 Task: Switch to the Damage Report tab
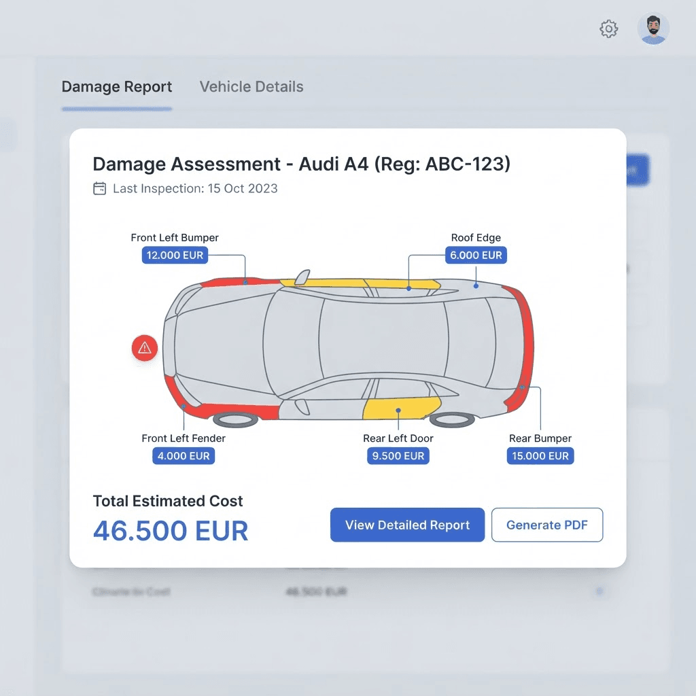(x=117, y=86)
